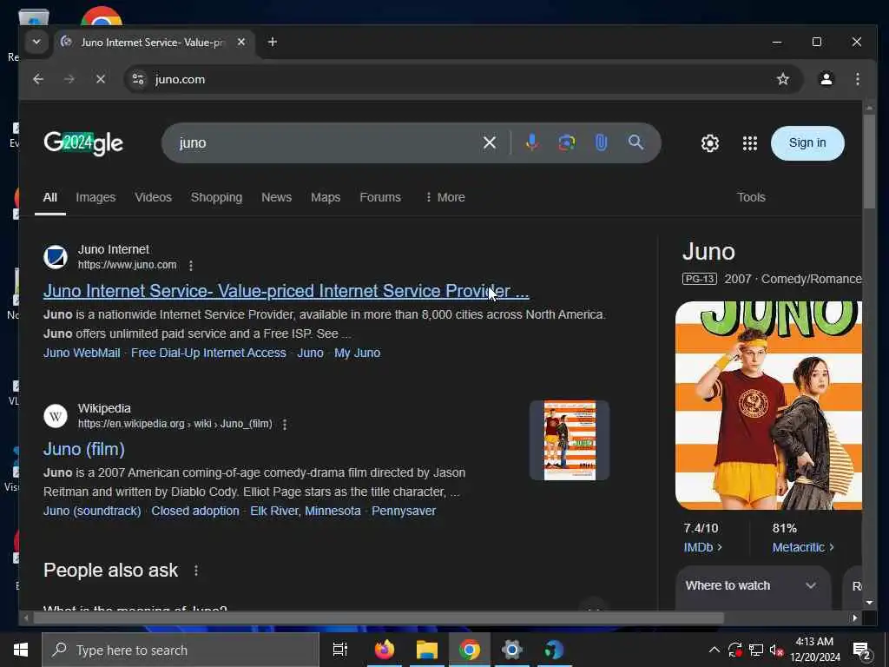Image resolution: width=889 pixels, height=667 pixels.
Task: Open site information icon in address bar
Action: 138,79
